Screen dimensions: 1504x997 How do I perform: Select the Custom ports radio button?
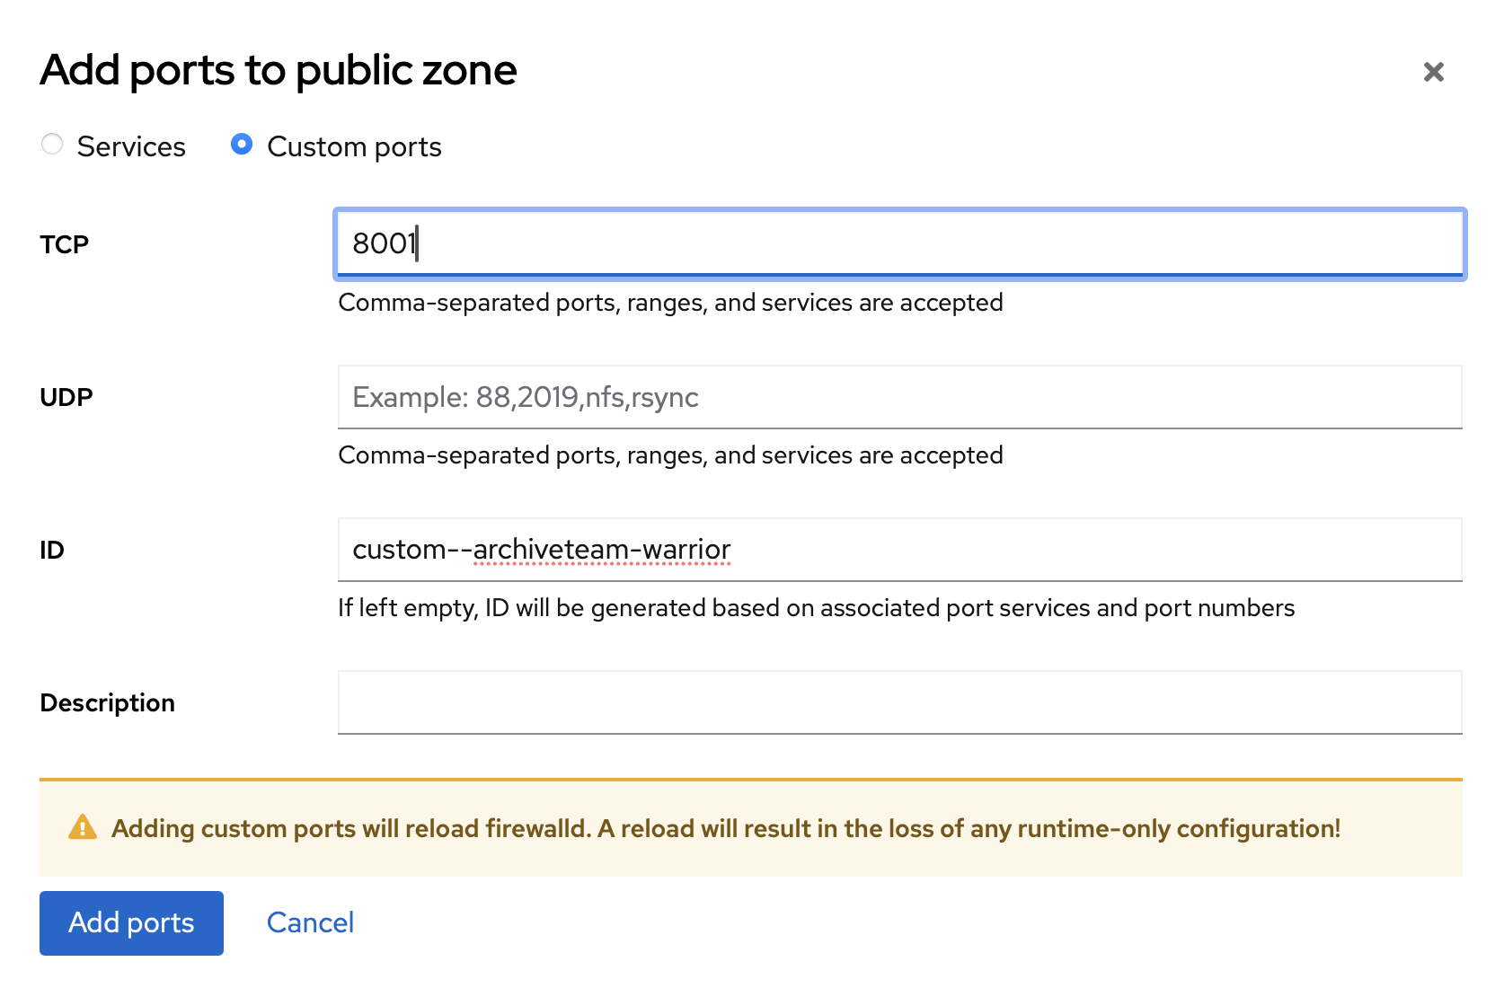tap(241, 145)
